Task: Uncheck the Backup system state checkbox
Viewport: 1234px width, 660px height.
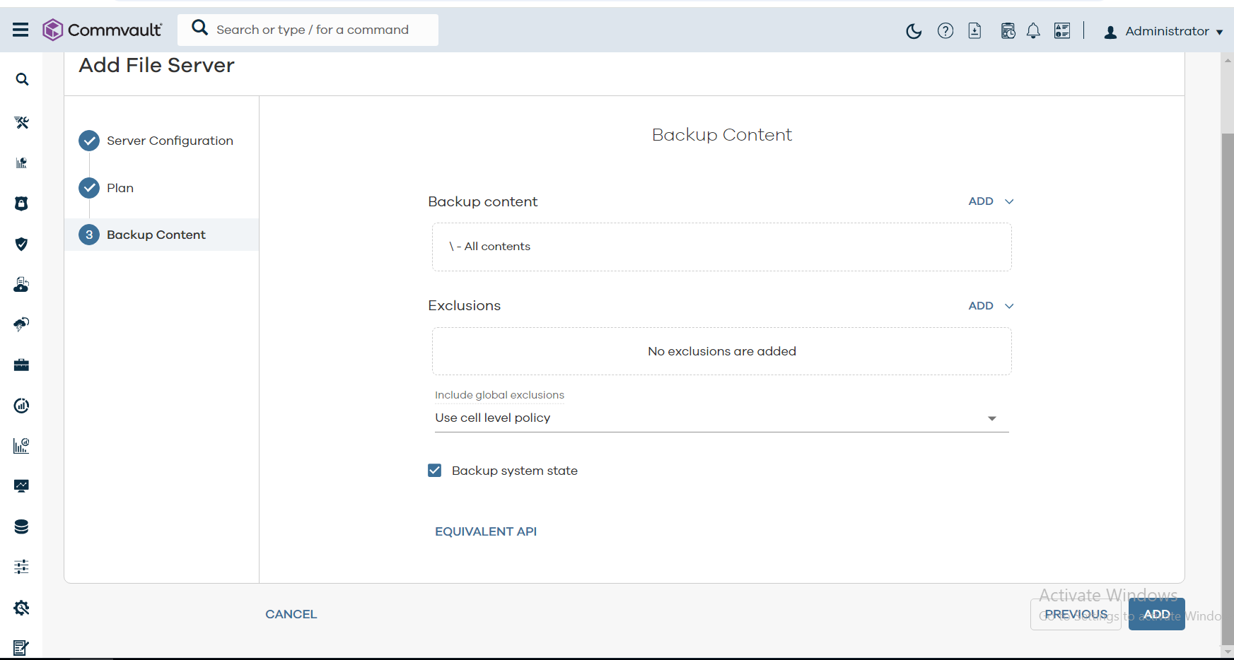Action: click(x=435, y=471)
